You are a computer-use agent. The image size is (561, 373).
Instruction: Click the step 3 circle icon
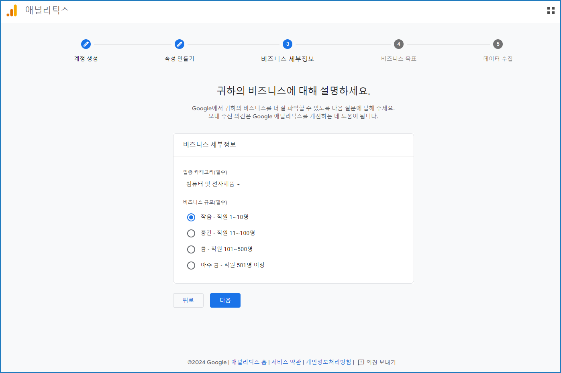pyautogui.click(x=288, y=44)
